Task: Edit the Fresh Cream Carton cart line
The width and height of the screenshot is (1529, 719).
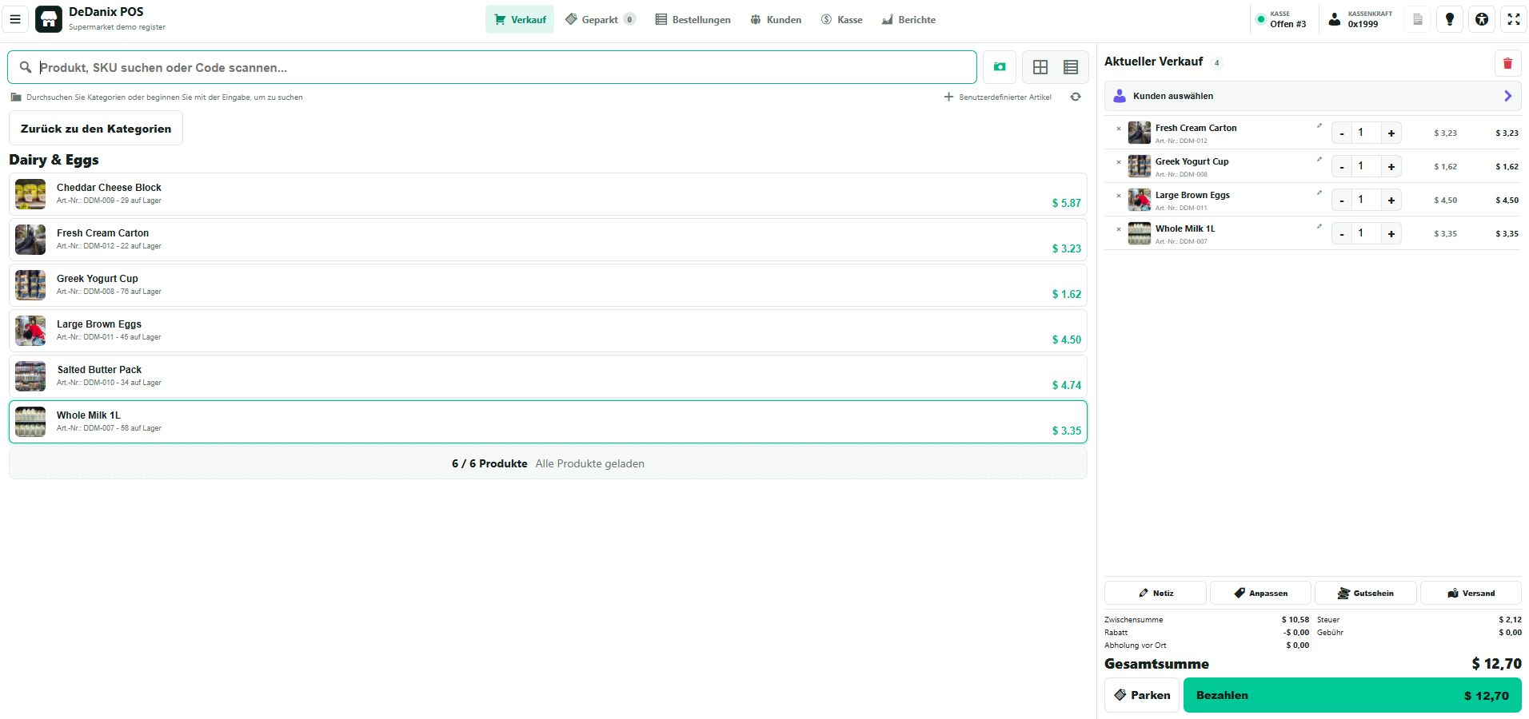Action: click(x=1319, y=125)
